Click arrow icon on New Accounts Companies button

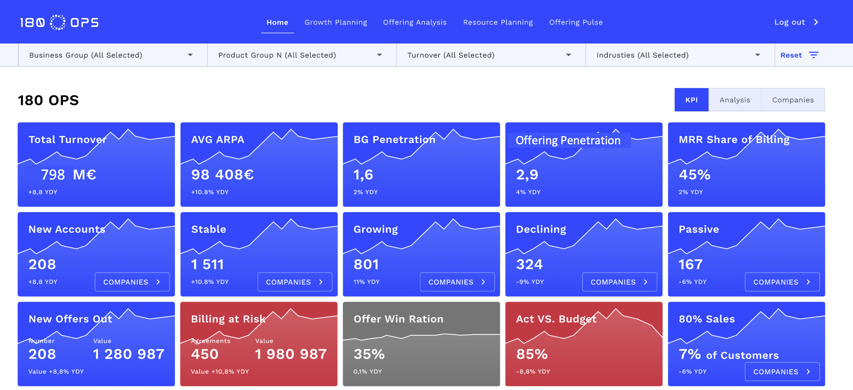(158, 282)
